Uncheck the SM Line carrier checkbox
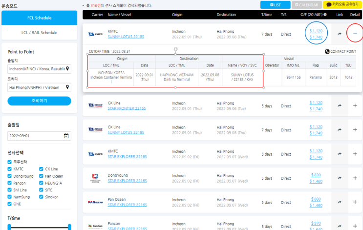The width and height of the screenshot is (363, 230). coord(9,190)
